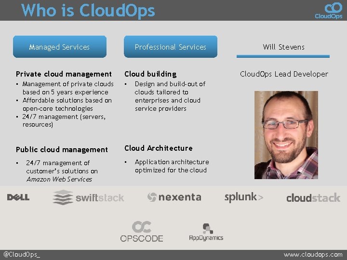
Task: Click the AppDynamics logo
Action: 206,232
